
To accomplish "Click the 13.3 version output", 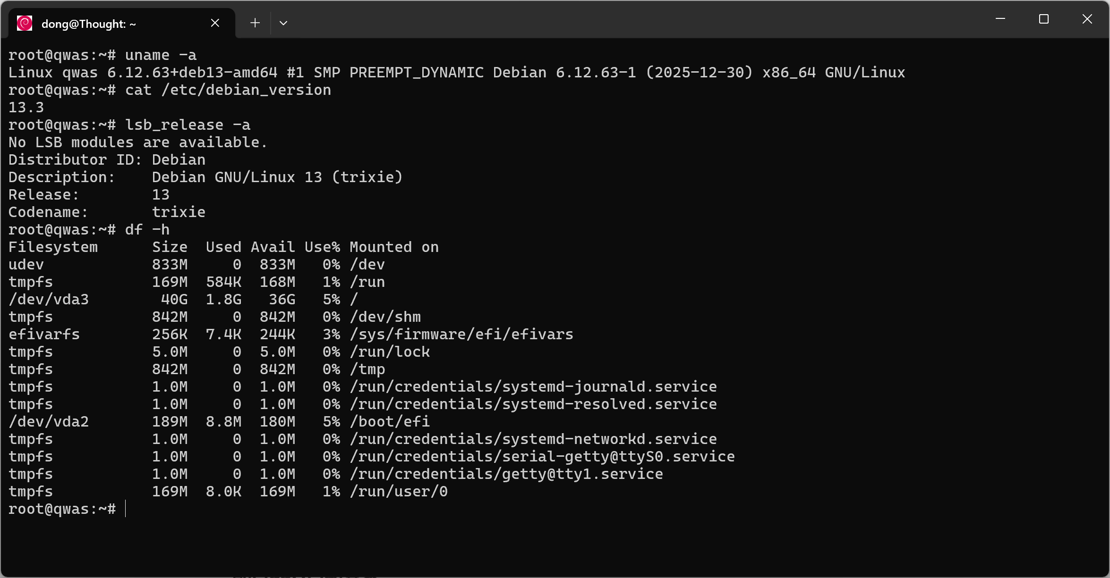I will (x=26, y=107).
